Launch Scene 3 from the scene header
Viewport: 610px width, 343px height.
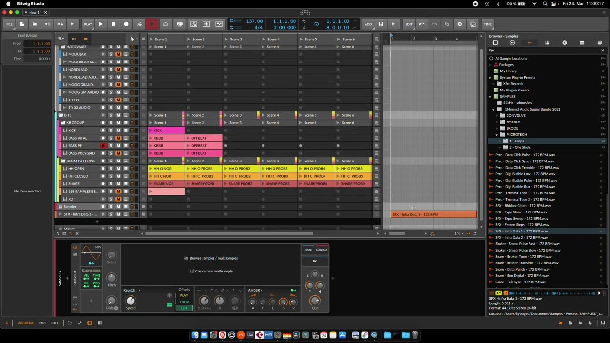click(x=226, y=40)
